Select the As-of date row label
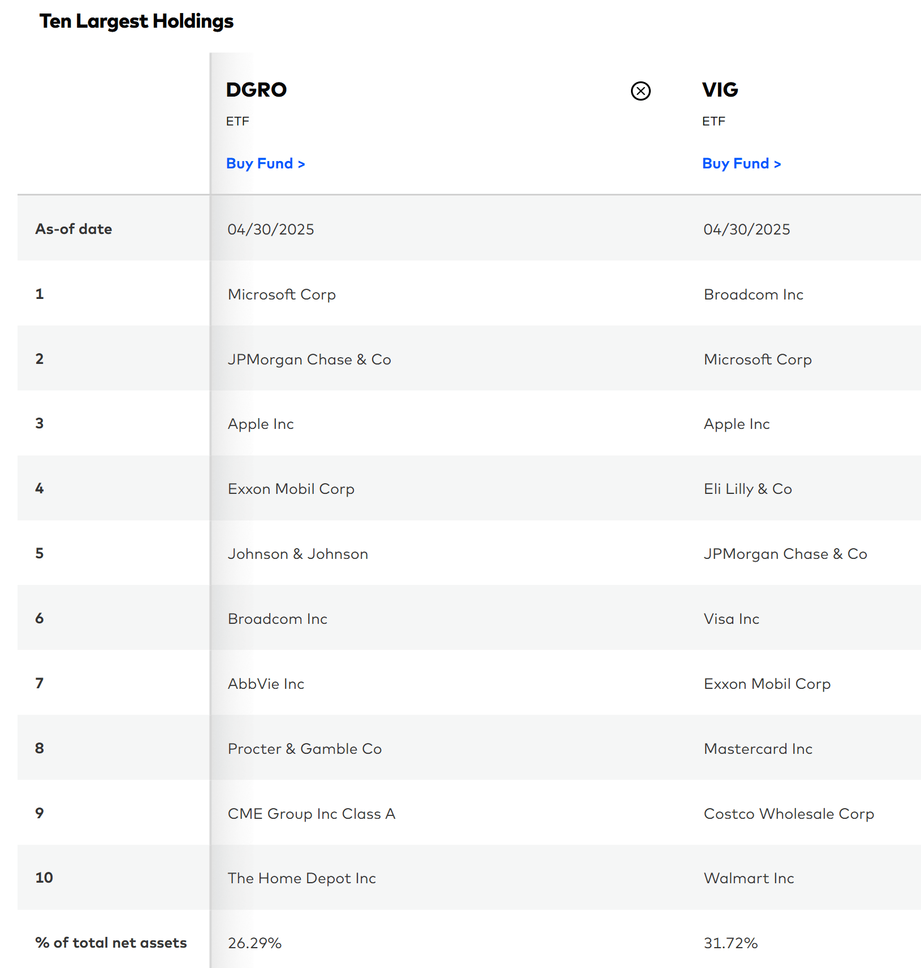Screen dimensions: 921x968 click(73, 229)
